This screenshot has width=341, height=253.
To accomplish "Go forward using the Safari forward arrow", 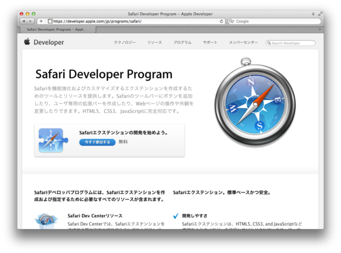I will pos(31,21).
